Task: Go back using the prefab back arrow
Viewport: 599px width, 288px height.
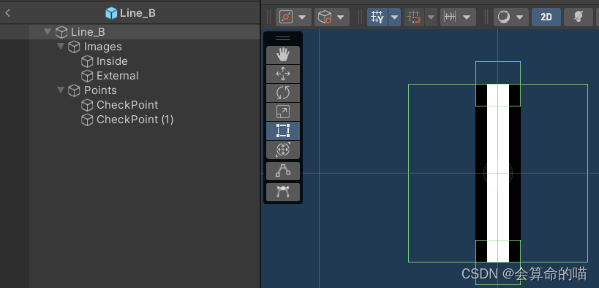Action: [x=7, y=13]
